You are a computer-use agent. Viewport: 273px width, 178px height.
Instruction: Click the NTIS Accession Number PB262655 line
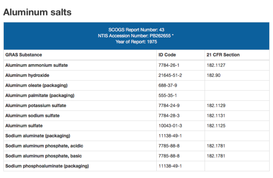[136, 35]
